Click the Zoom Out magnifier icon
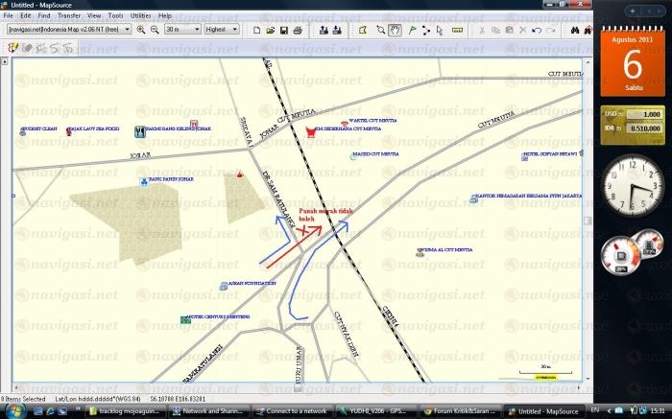This screenshot has height=419, width=672. coord(155,30)
